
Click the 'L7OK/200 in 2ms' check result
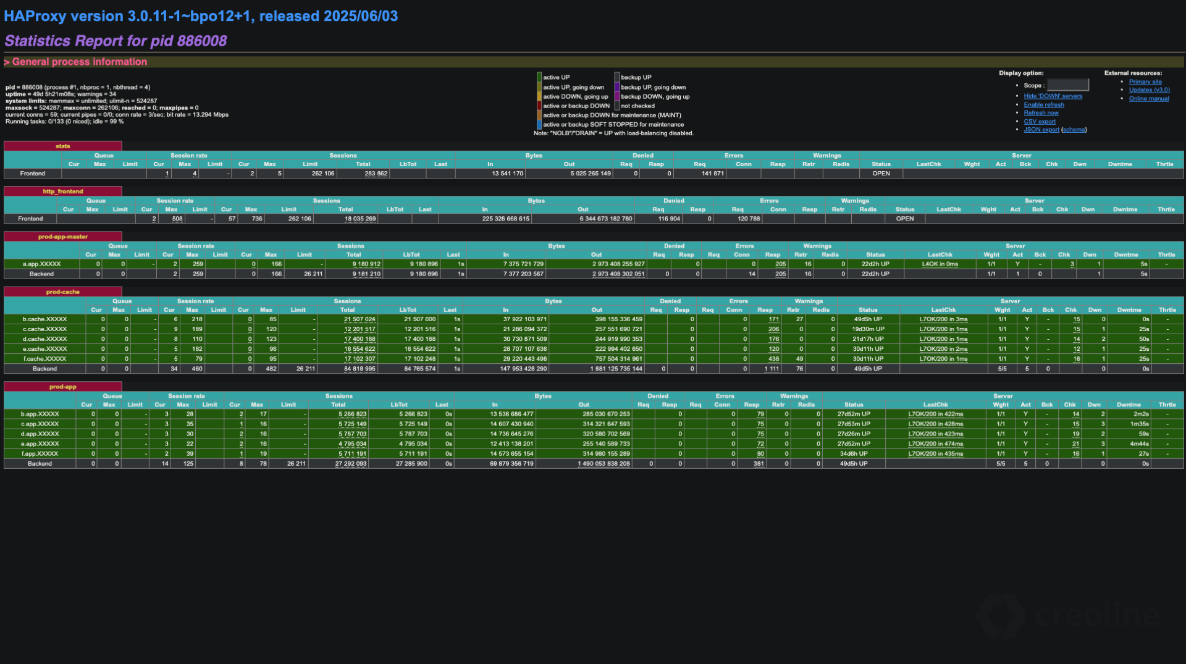(943, 349)
